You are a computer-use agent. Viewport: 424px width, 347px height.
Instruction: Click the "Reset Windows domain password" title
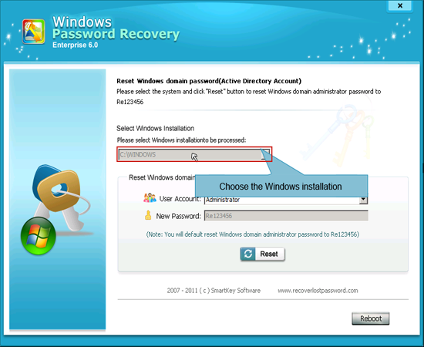[209, 81]
